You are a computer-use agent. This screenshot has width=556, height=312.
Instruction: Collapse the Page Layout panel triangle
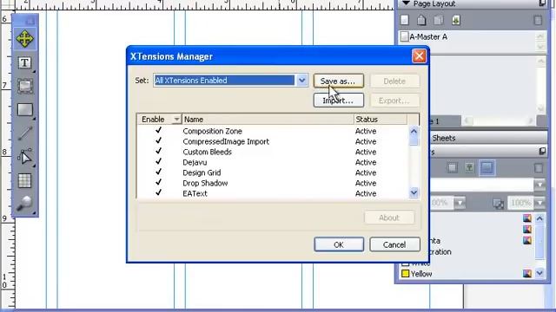[406, 3]
